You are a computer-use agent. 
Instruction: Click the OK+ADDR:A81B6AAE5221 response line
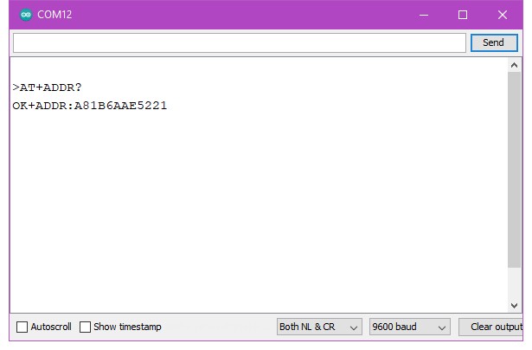90,106
